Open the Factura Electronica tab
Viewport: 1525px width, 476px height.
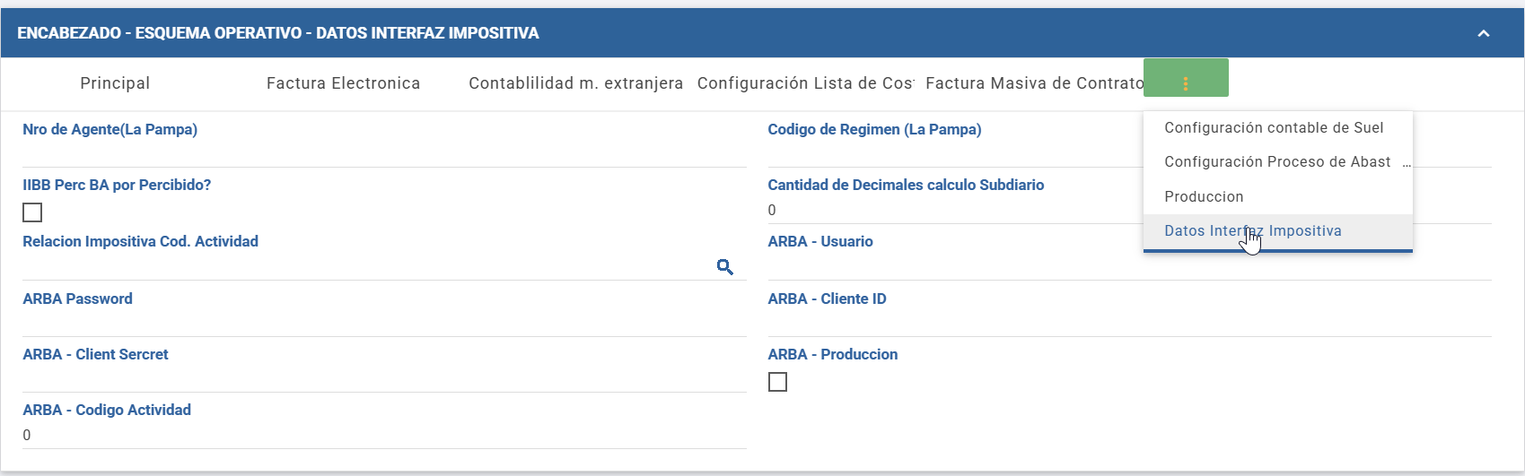click(343, 83)
